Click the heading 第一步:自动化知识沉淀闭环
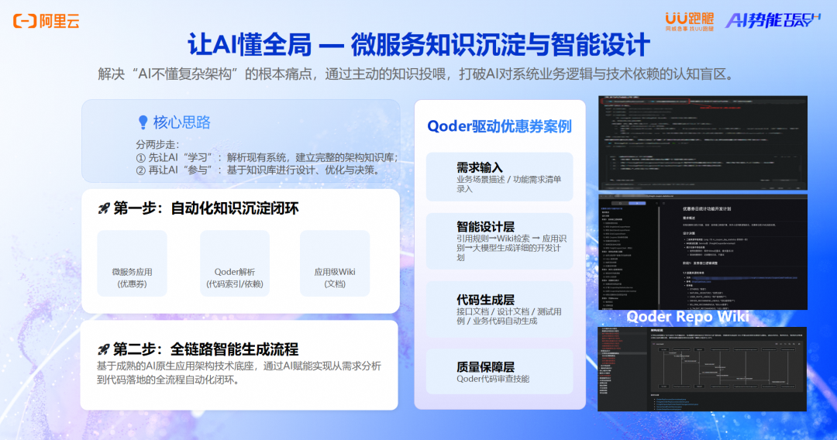The height and width of the screenshot is (440, 837). coord(205,208)
